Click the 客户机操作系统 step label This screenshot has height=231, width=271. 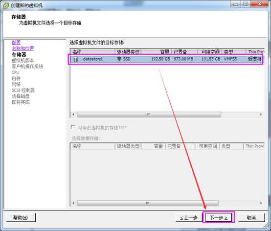tap(27, 67)
